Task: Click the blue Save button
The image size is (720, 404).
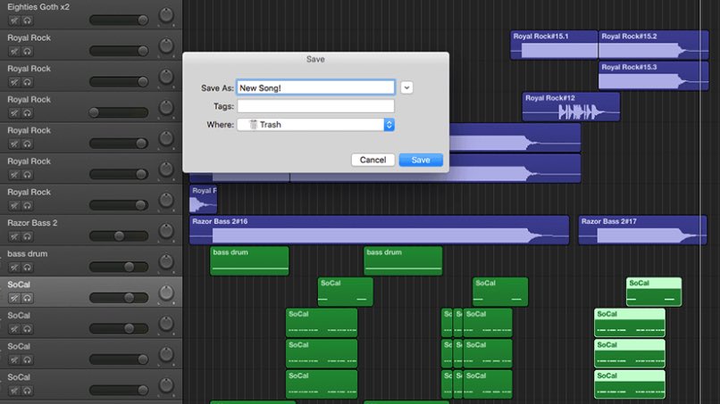Action: coord(421,160)
